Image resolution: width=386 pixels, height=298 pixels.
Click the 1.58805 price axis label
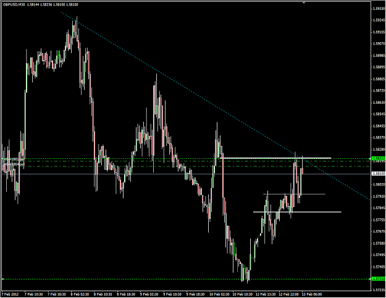pyautogui.click(x=379, y=79)
